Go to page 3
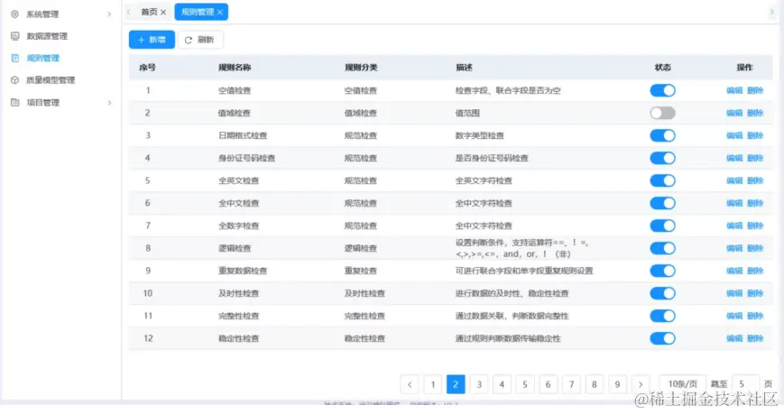The height and width of the screenshot is (414, 784). (x=479, y=384)
